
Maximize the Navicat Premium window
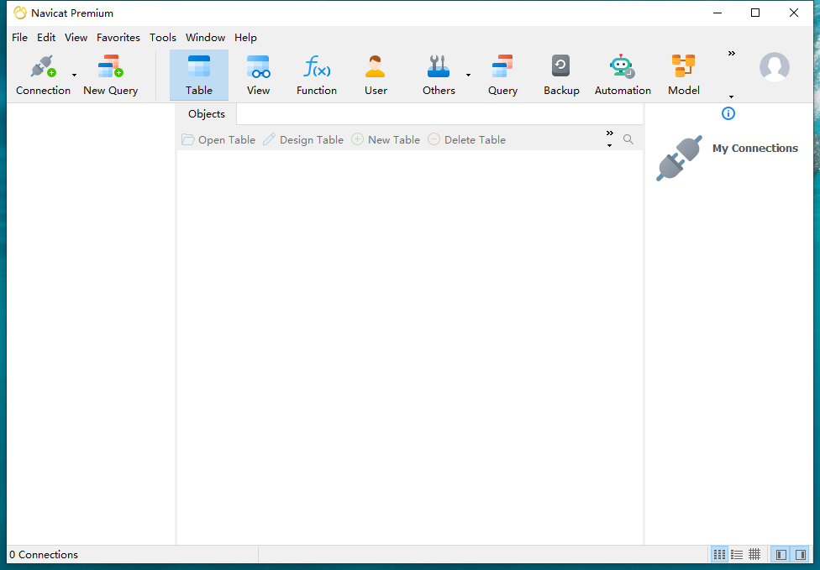coord(755,13)
